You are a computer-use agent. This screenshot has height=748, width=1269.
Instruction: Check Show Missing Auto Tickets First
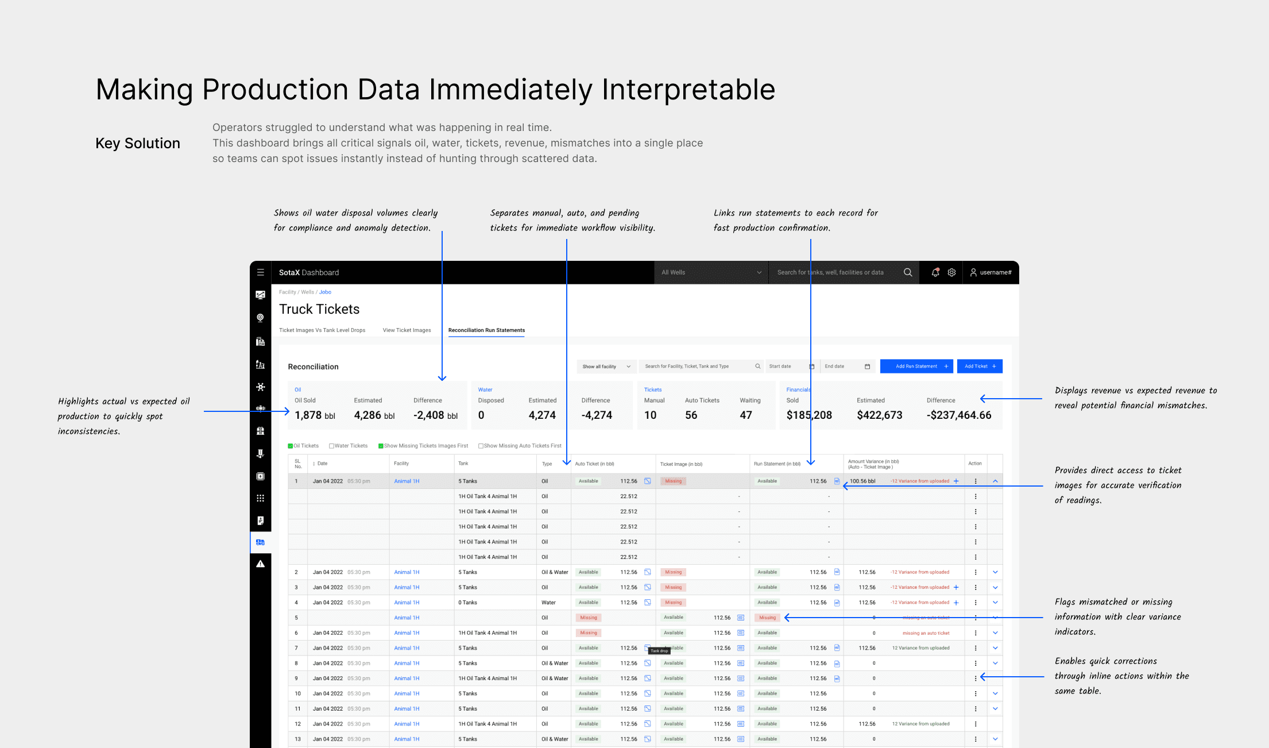point(481,446)
